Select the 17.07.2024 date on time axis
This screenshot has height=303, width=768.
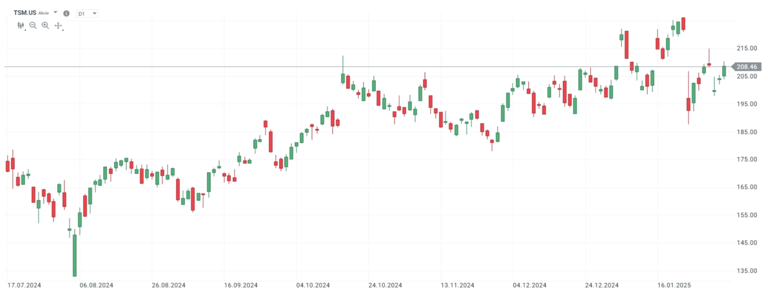coord(24,285)
